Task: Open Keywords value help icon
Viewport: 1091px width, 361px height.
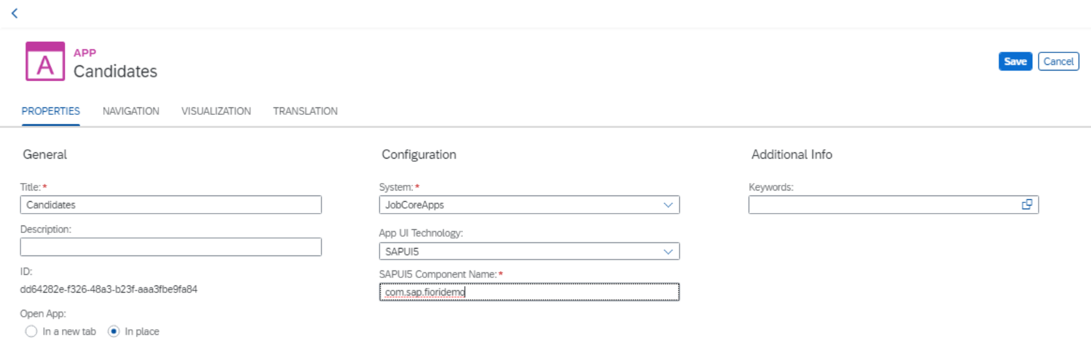Action: [1027, 205]
